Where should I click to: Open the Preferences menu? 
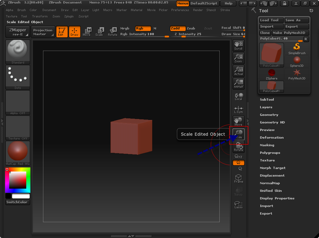180,10
